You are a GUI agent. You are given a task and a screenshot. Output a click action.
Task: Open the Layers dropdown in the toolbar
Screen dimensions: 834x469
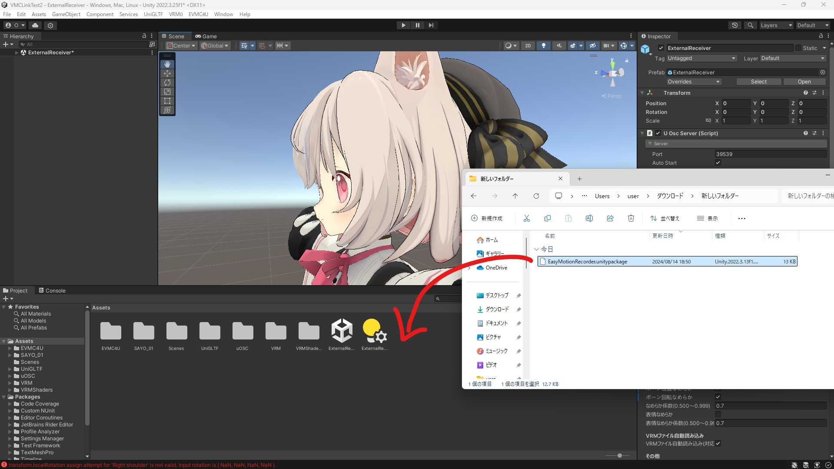[776, 25]
